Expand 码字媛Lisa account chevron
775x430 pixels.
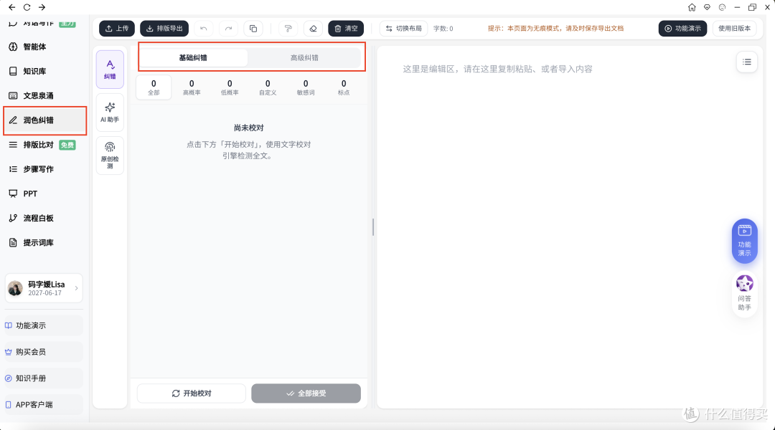point(76,288)
